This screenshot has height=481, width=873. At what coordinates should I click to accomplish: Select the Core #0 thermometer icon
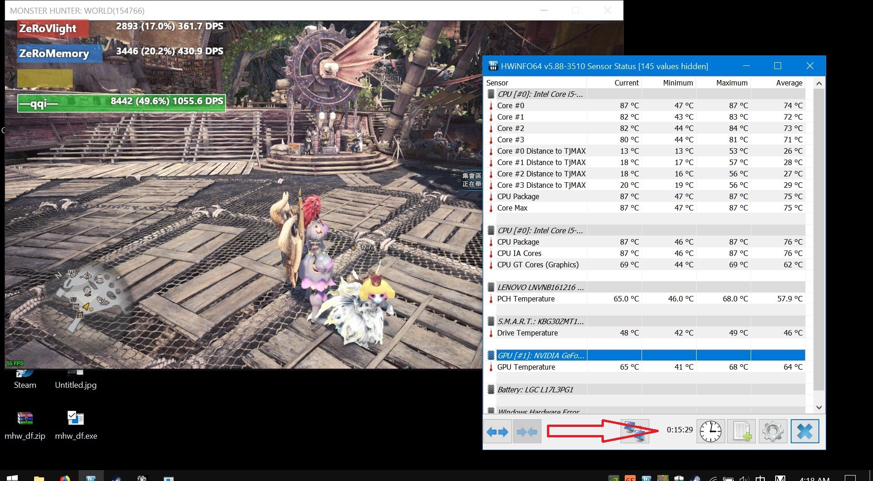pos(491,105)
